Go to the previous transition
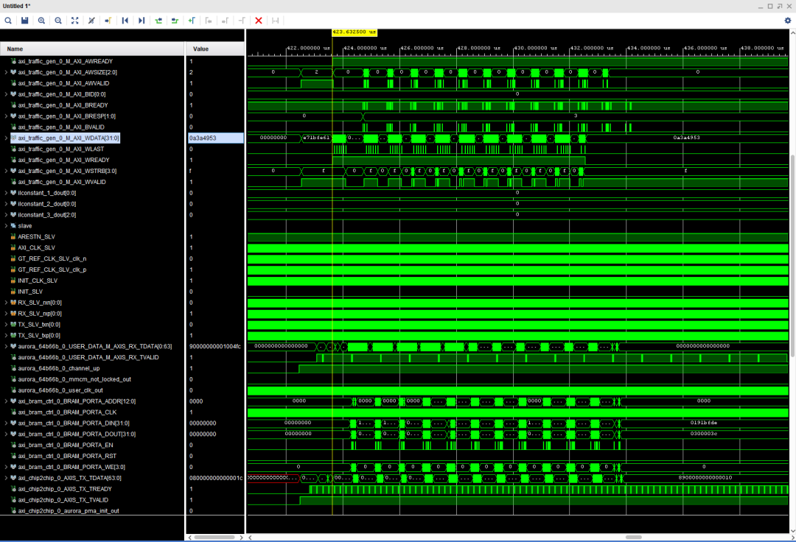The height and width of the screenshot is (542, 796). [x=158, y=21]
